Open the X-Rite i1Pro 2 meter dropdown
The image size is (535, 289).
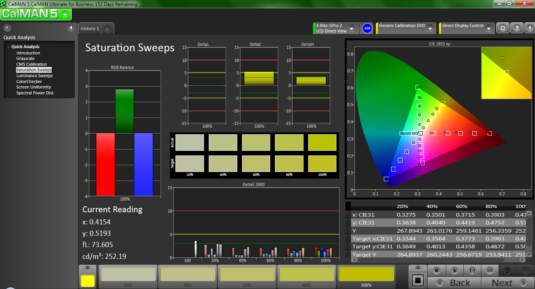pos(351,29)
